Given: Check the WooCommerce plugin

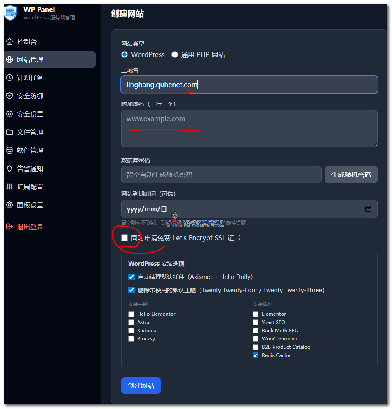Looking at the screenshot, I should point(256,339).
